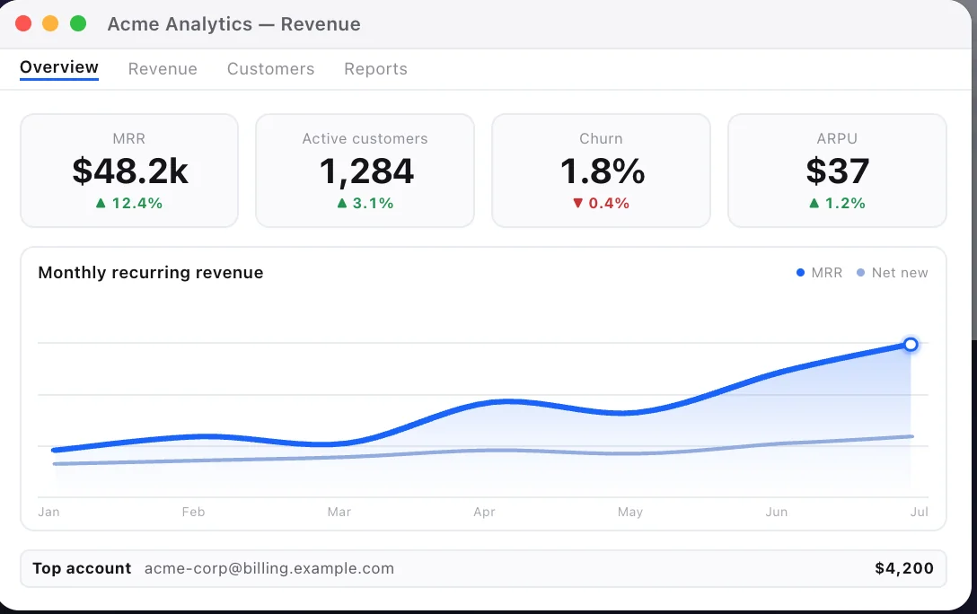Viewport: 977px width, 614px height.
Task: Click the Feb axis label
Action: (x=193, y=512)
